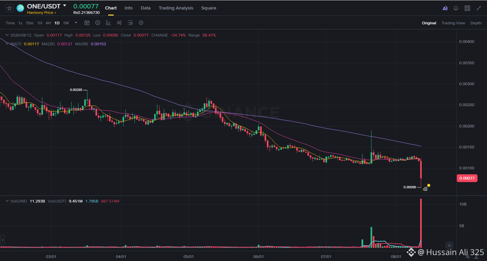Click the MA(99) indicator label
This screenshot has width=487, height=261.
82,44
